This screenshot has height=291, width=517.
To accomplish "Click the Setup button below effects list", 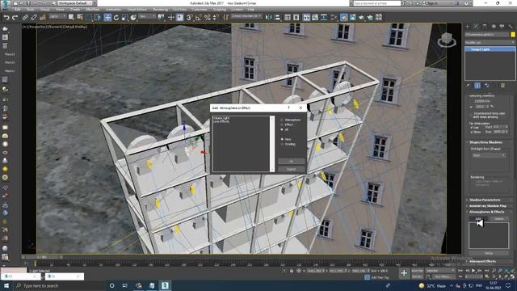I will 489,253.
